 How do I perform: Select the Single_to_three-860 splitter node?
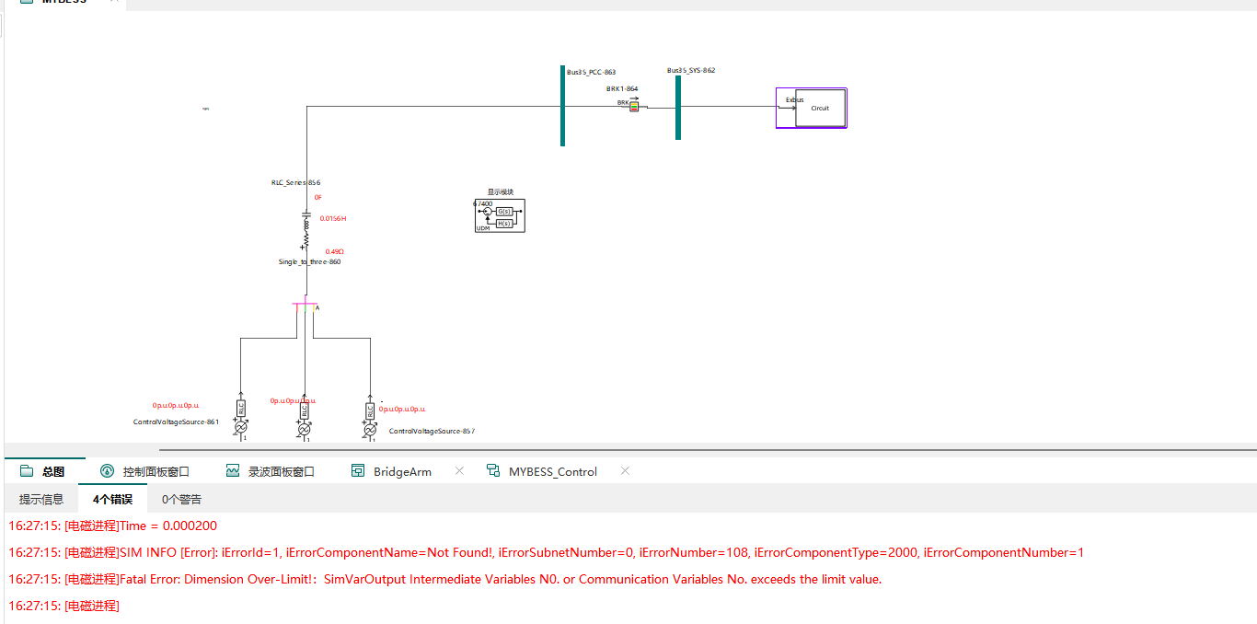(305, 305)
